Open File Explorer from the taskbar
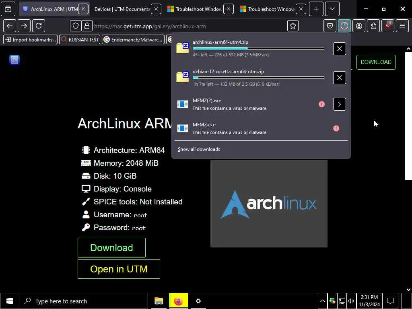This screenshot has width=412, height=309. (159, 301)
